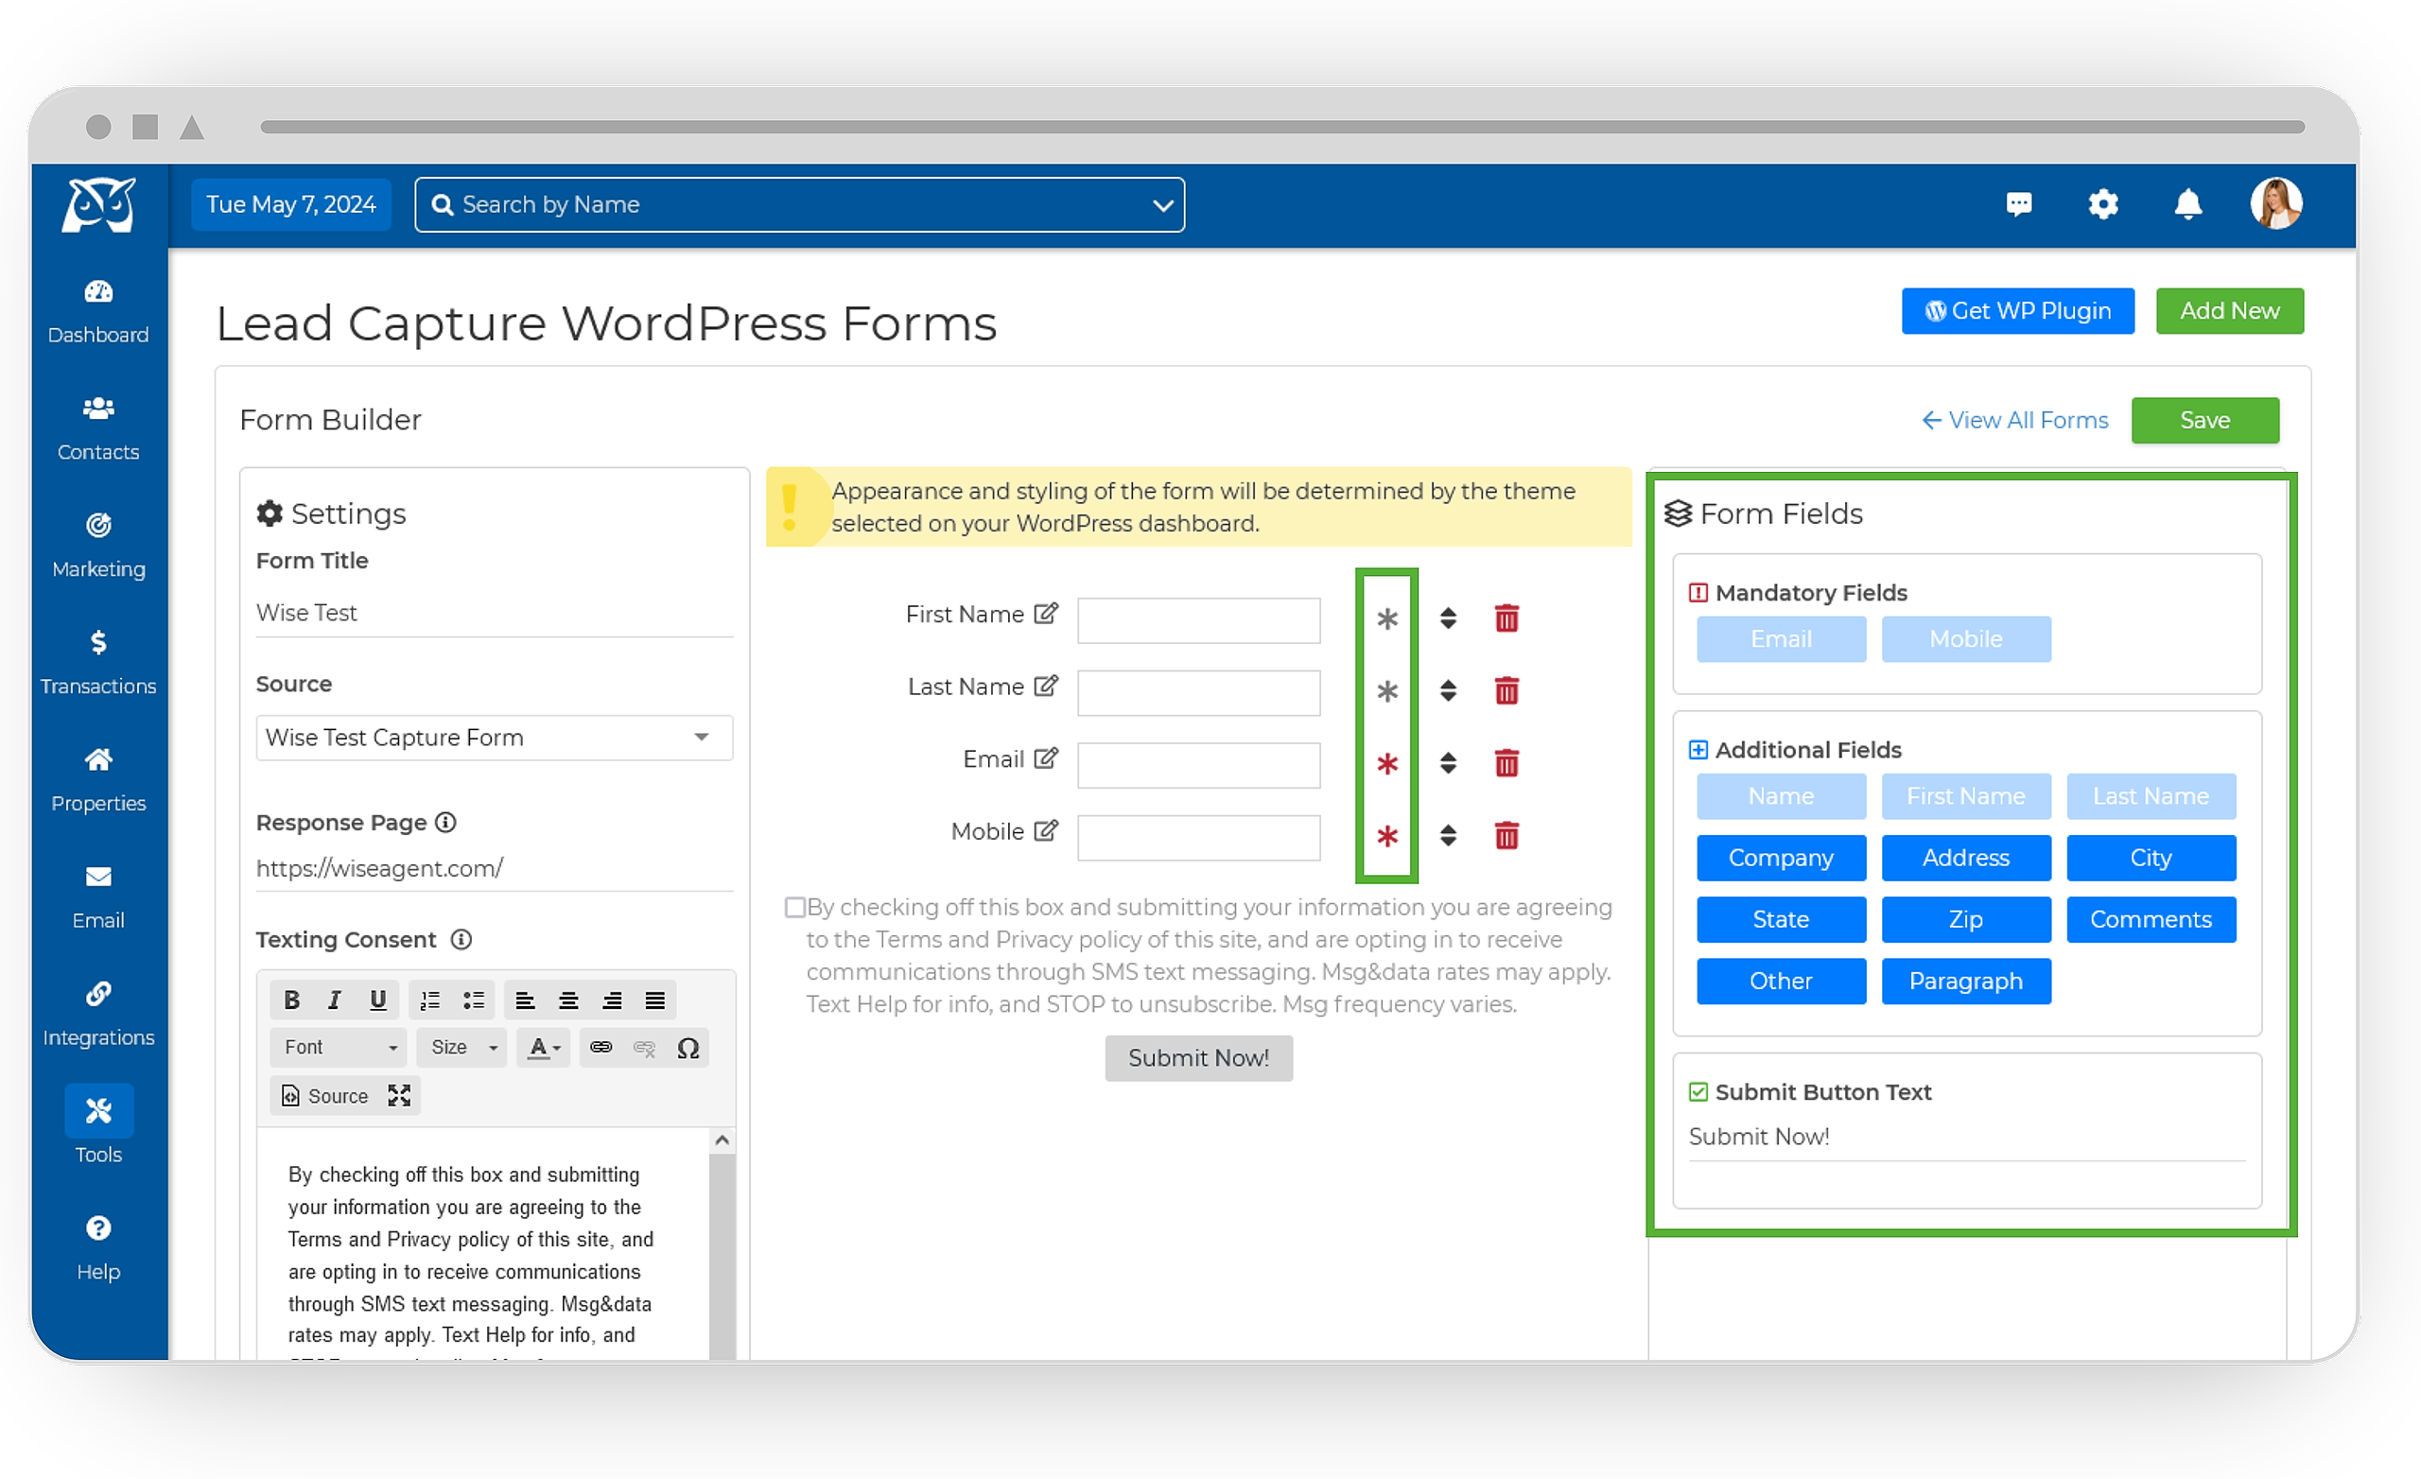
Task: Open Transactions in sidebar
Action: pos(98,662)
